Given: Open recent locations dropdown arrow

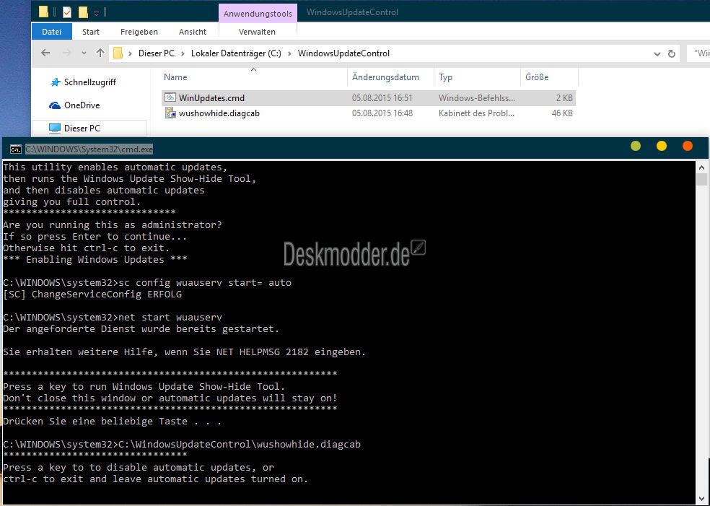Looking at the screenshot, I should (x=84, y=53).
